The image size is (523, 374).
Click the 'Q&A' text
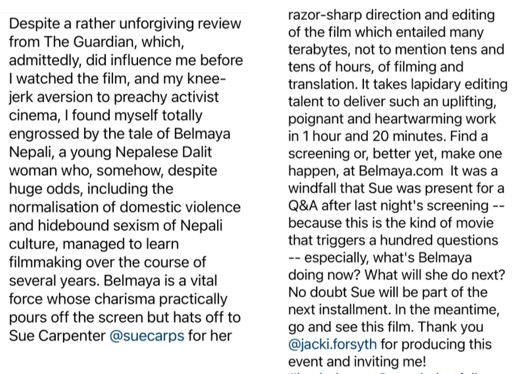point(304,205)
